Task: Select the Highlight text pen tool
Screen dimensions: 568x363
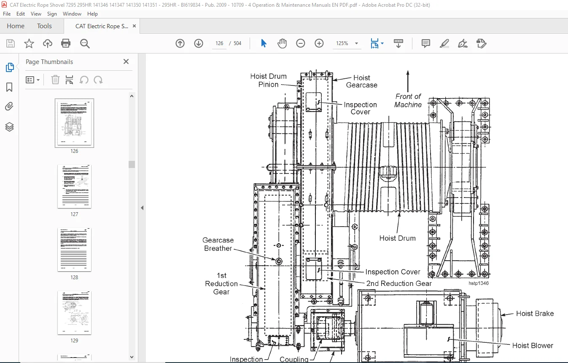Action: [444, 43]
